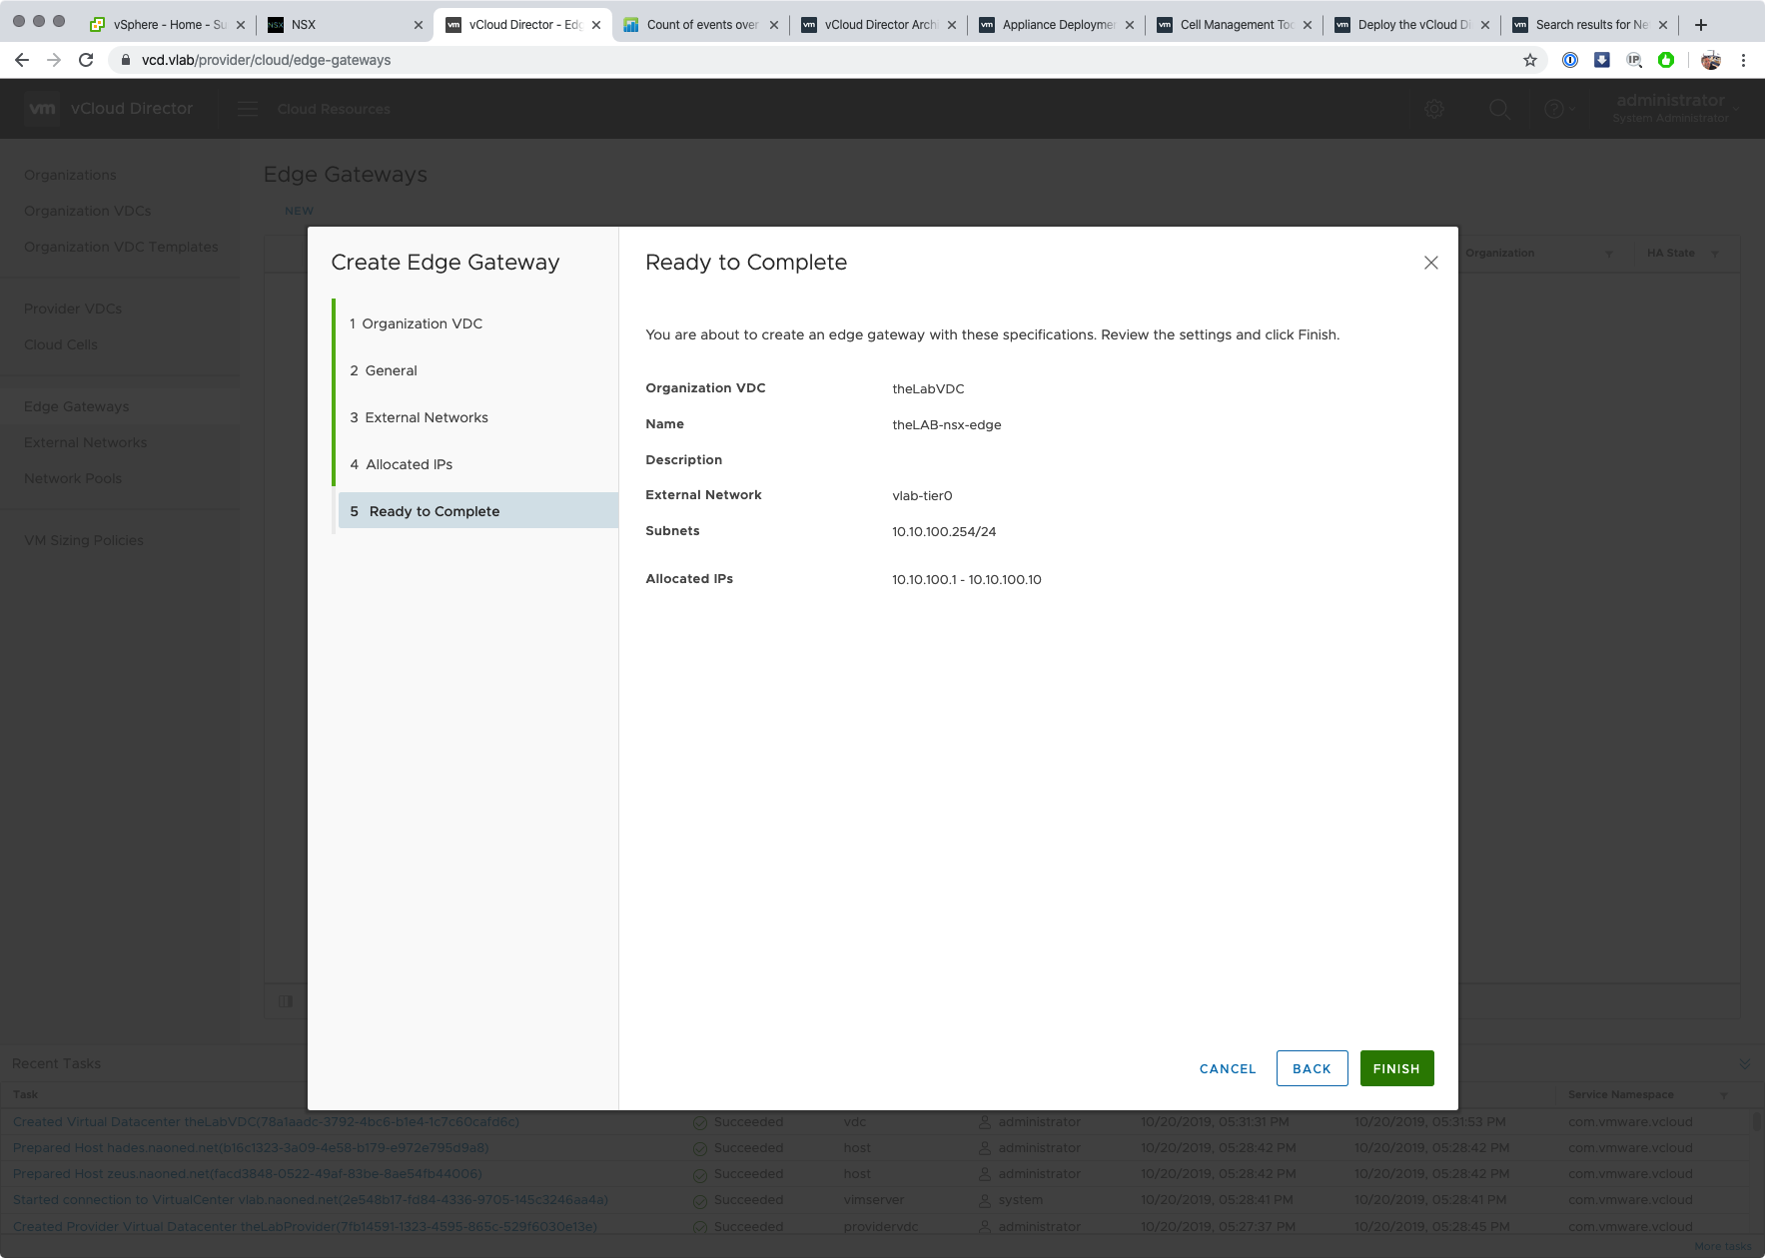
Task: Click the green circular extension icon
Action: coord(1666,60)
